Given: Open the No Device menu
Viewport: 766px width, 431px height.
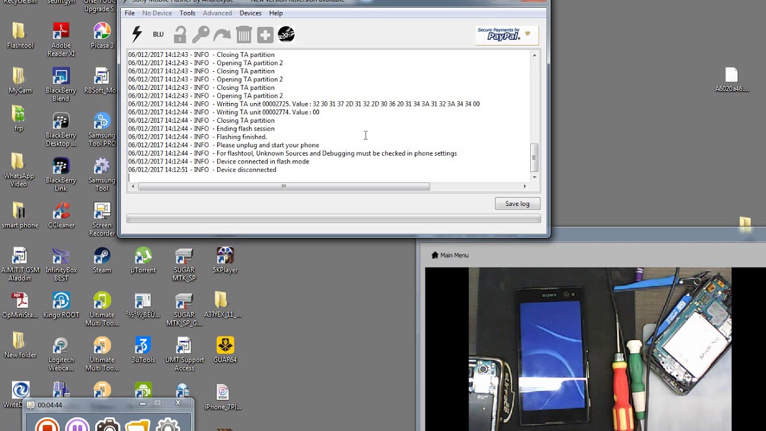Looking at the screenshot, I should 157,13.
